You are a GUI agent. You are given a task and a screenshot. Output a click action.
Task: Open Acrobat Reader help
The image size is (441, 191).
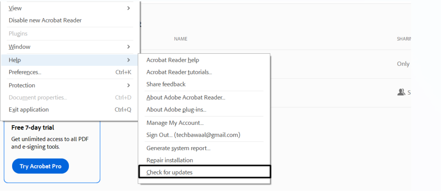click(173, 60)
